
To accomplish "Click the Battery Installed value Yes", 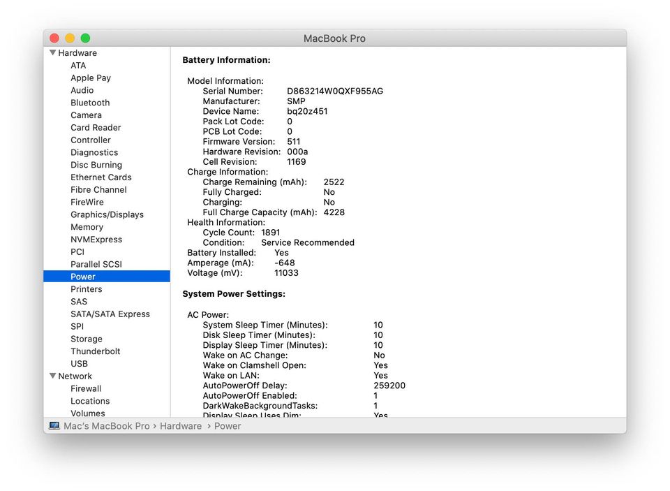I will coord(281,252).
